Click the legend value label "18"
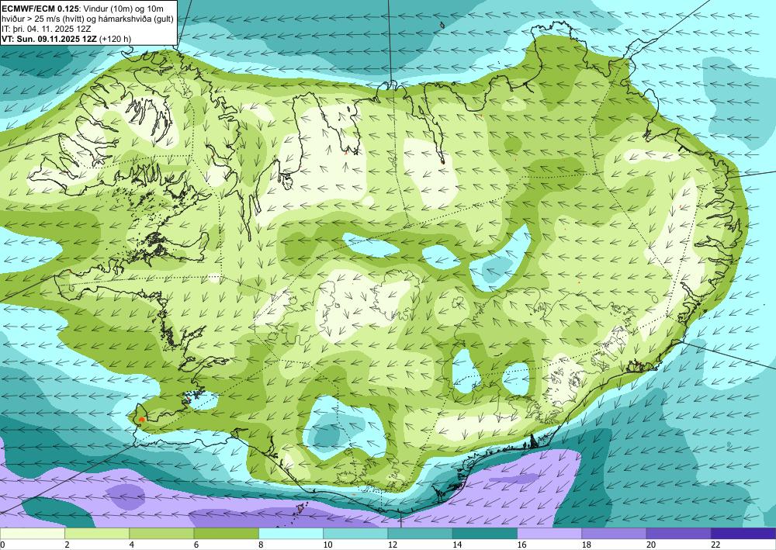 (x=587, y=545)
